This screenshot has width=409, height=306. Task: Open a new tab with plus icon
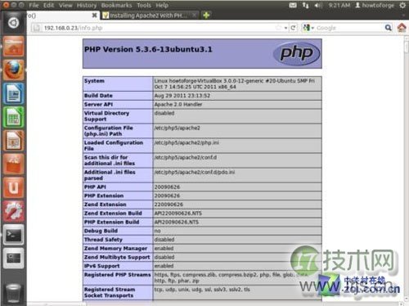pos(206,16)
